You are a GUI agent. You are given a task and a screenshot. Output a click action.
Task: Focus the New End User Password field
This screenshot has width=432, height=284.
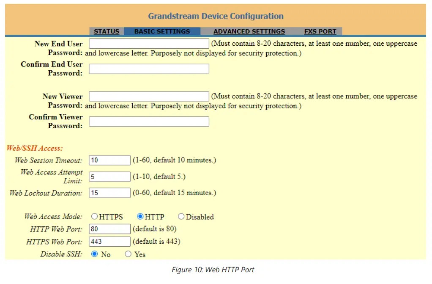[x=149, y=44]
